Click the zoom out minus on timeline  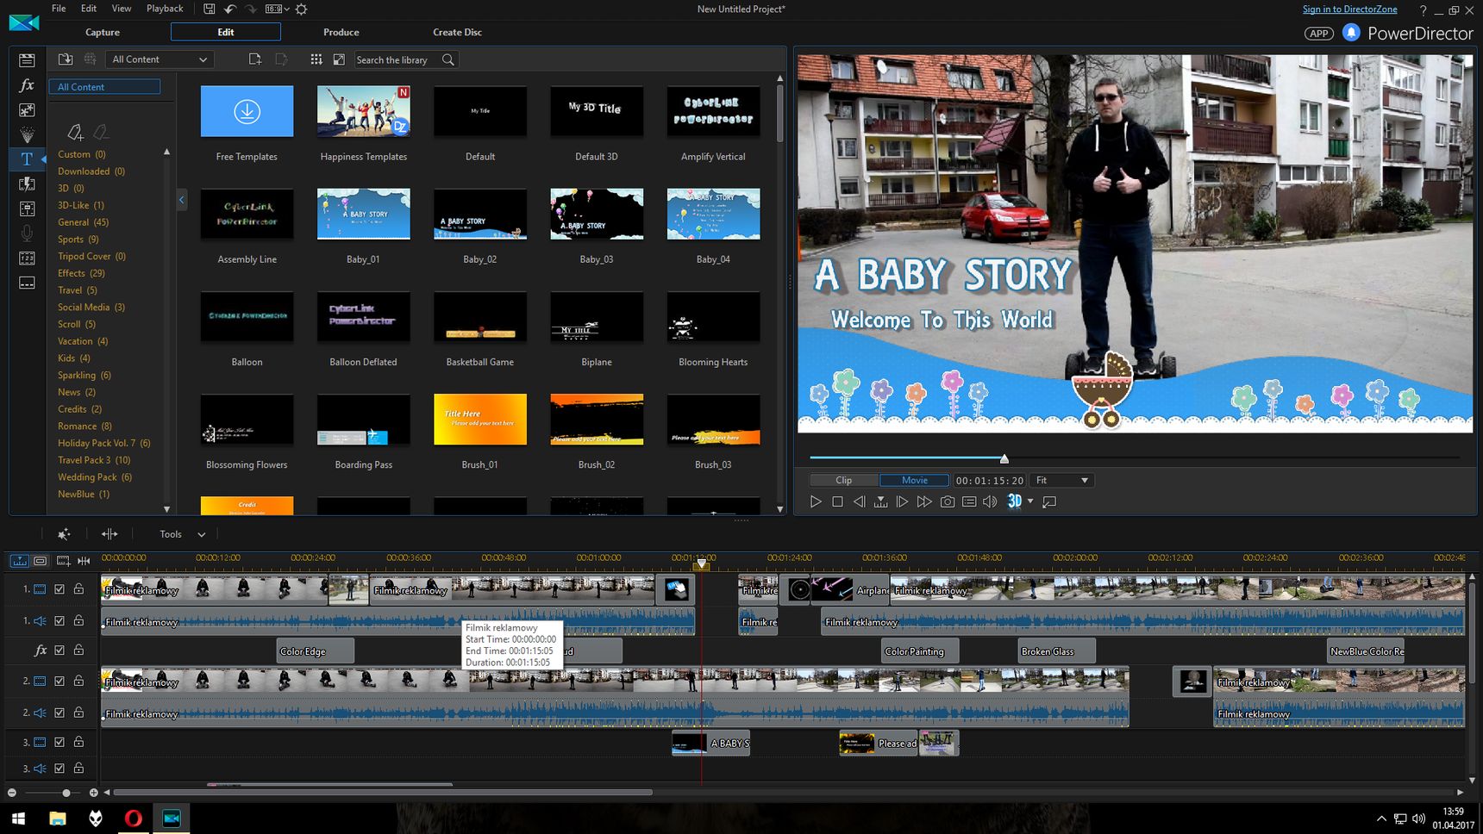[x=12, y=793]
